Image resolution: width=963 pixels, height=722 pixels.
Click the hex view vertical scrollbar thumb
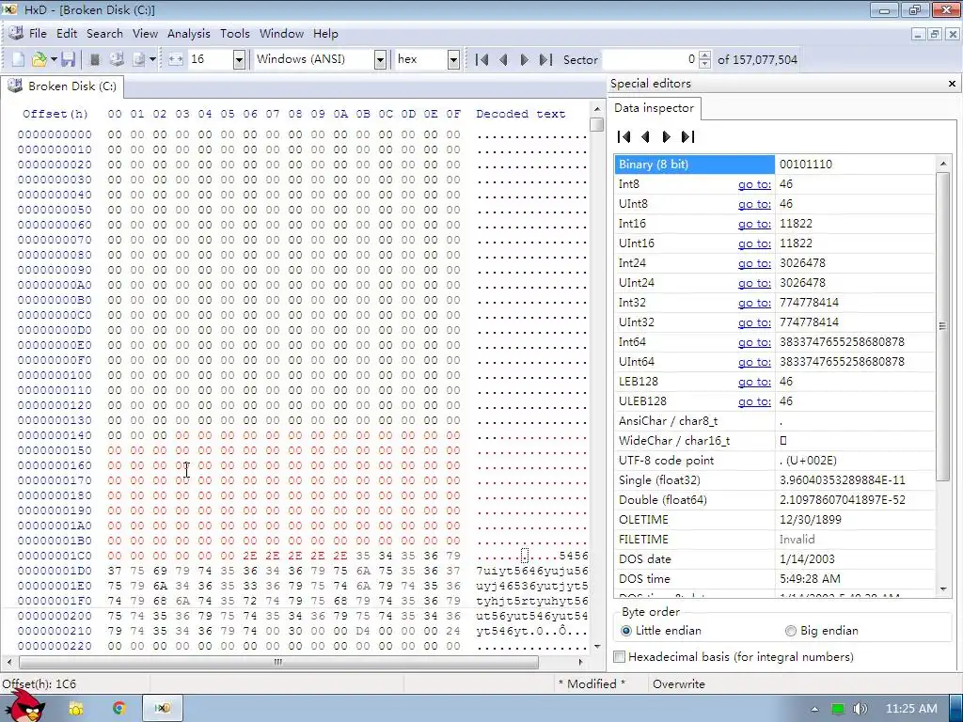click(x=596, y=125)
